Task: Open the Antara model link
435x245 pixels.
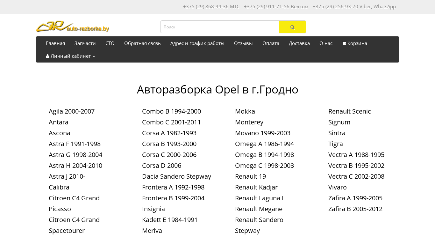Action: 59,122
